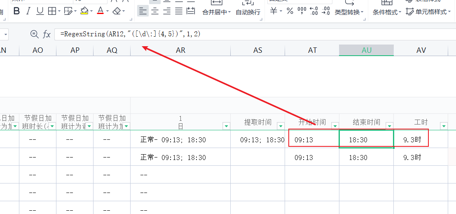Select the draw border pencil tool
The image size is (456, 214).
(x=68, y=12)
